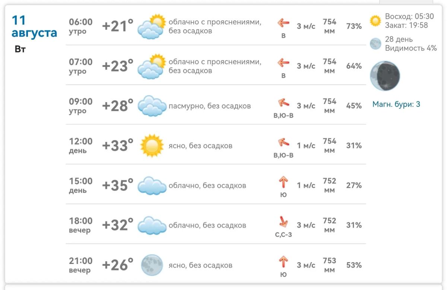Click the cloud icon at 15:00
The width and height of the screenshot is (447, 290).
click(x=152, y=186)
